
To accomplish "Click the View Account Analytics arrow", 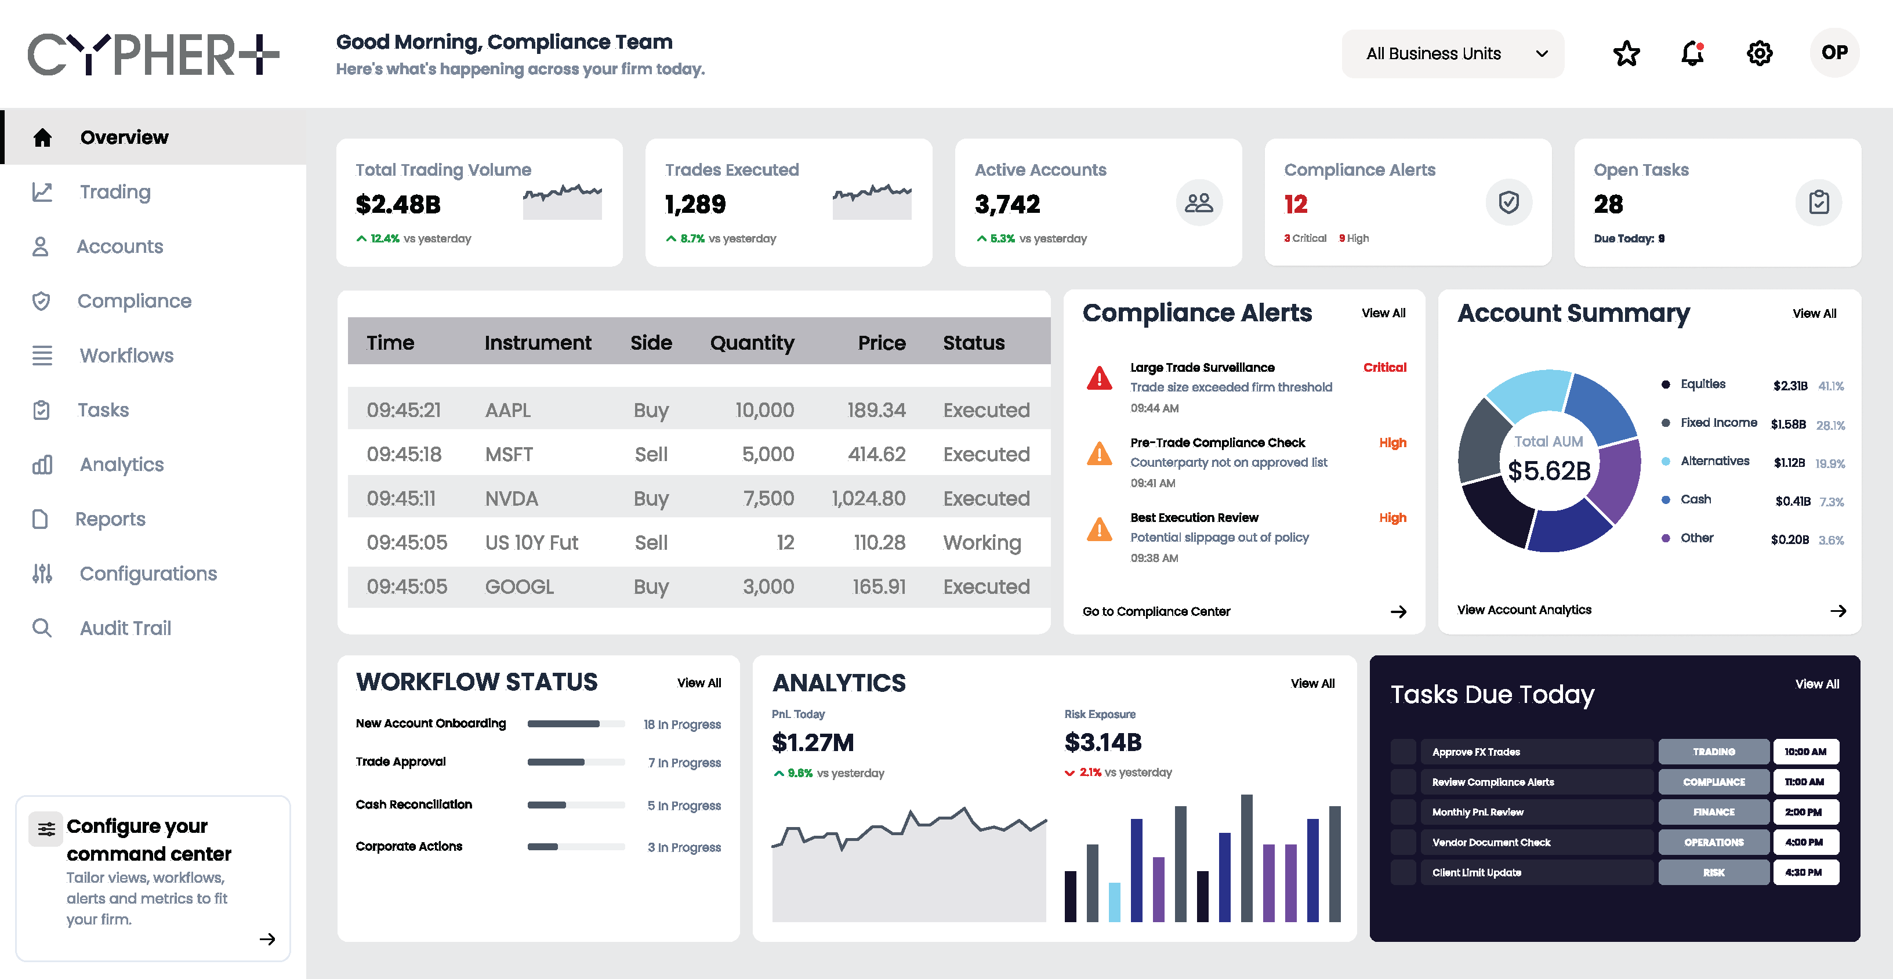I will pyautogui.click(x=1838, y=611).
